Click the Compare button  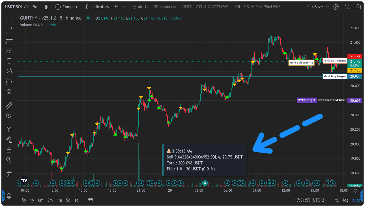[x=67, y=7]
